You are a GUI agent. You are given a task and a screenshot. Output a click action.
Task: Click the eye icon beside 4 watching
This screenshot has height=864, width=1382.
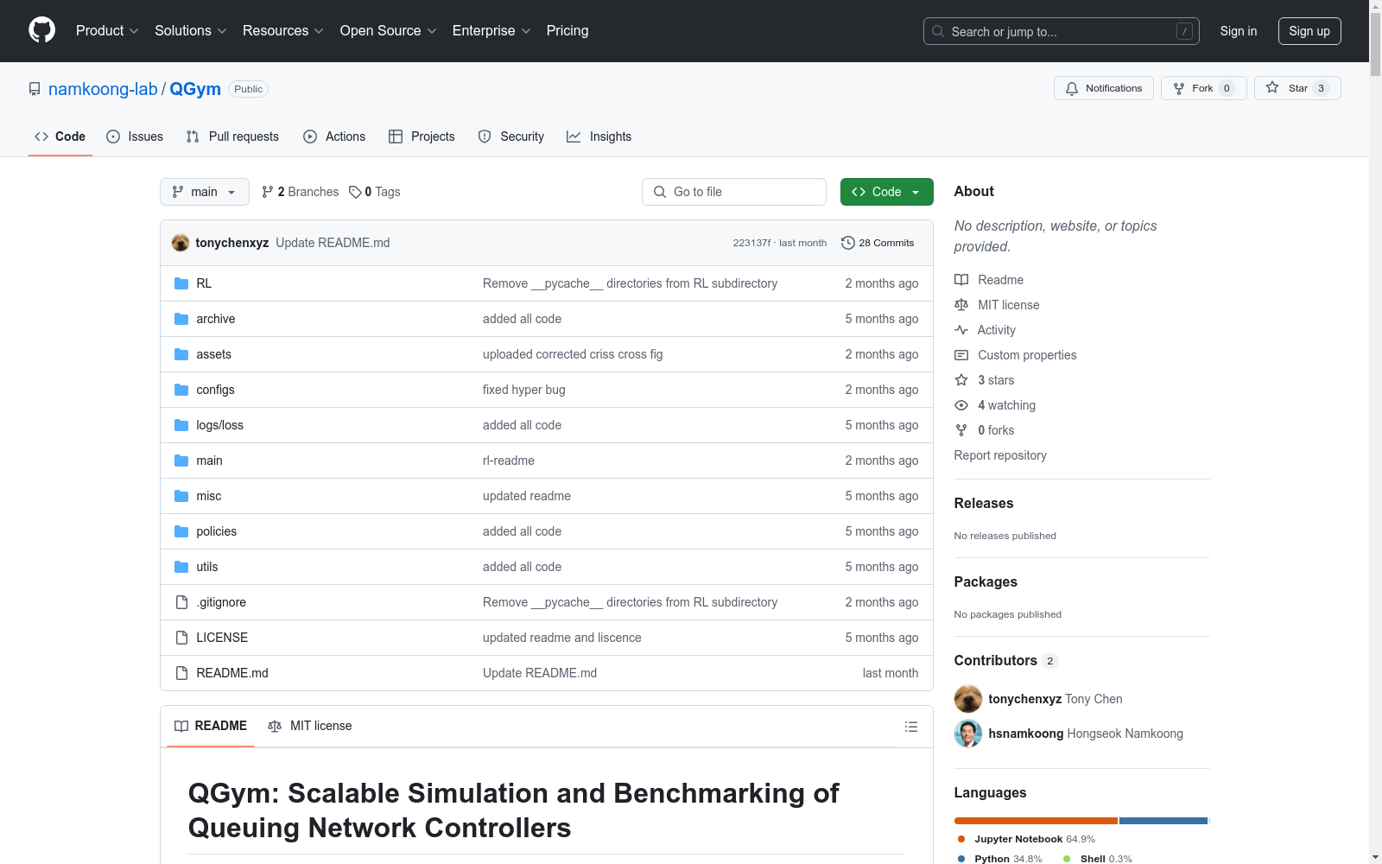pyautogui.click(x=961, y=405)
